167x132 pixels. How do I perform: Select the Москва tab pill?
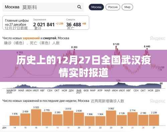[x=96, y=7]
